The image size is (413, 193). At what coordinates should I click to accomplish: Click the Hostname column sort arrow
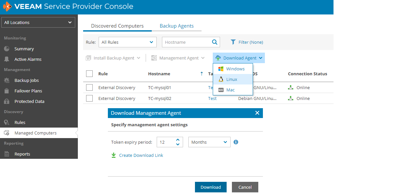coord(202,74)
